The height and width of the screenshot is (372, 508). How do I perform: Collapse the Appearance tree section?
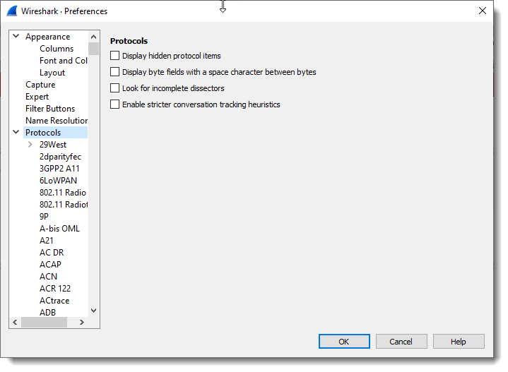[16, 37]
